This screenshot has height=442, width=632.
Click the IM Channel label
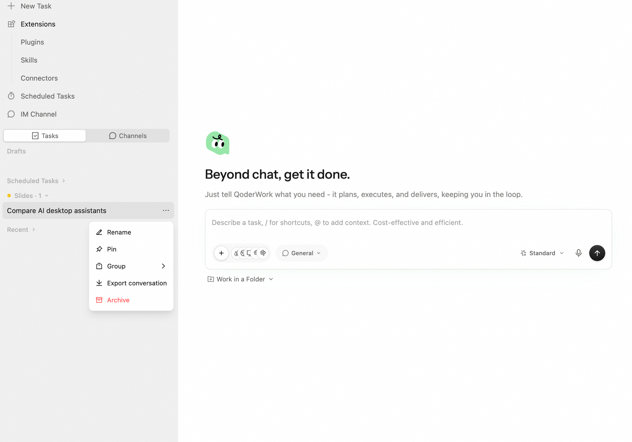pos(39,114)
